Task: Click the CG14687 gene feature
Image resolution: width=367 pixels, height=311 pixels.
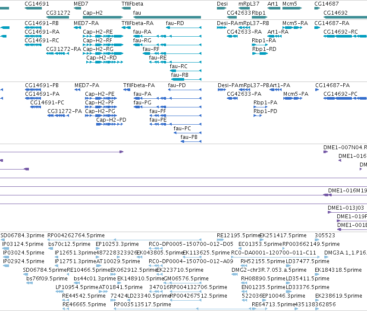Action: tap(317, 8)
